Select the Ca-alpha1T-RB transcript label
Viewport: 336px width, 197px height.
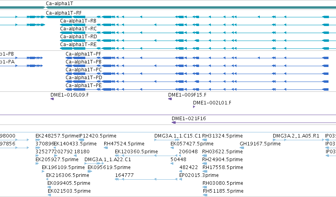point(78,21)
